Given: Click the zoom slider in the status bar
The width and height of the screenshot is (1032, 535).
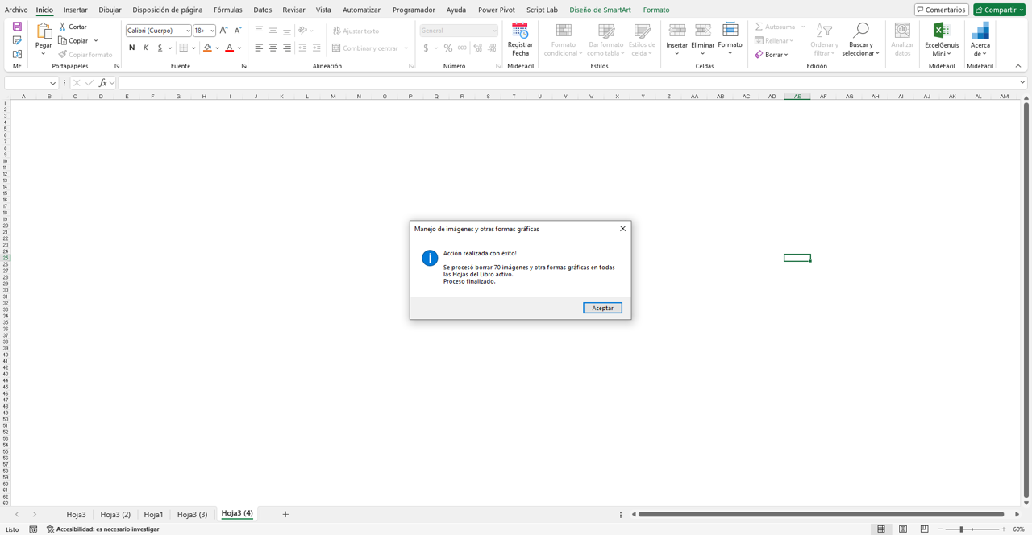Looking at the screenshot, I should pyautogui.click(x=961, y=529).
